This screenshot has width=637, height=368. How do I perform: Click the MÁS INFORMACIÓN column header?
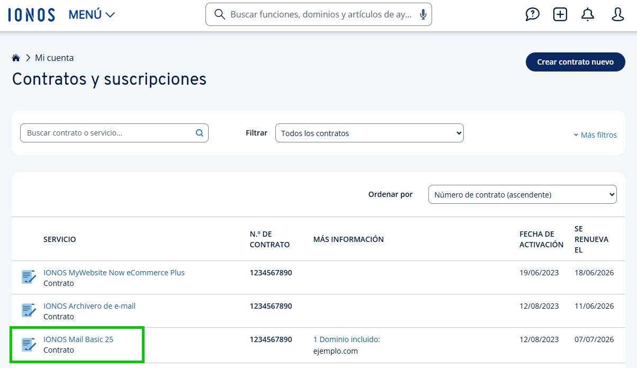point(348,239)
